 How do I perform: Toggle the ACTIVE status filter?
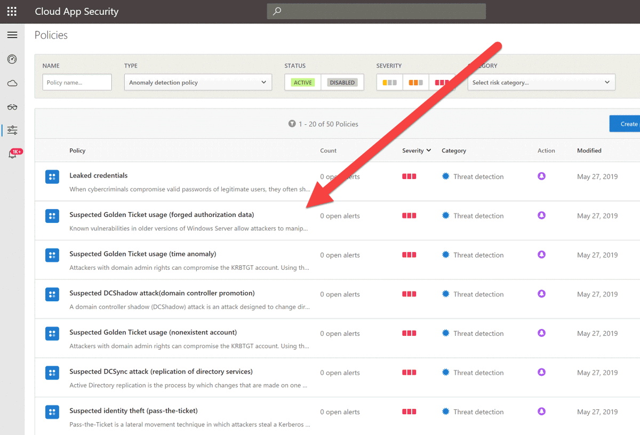(303, 82)
